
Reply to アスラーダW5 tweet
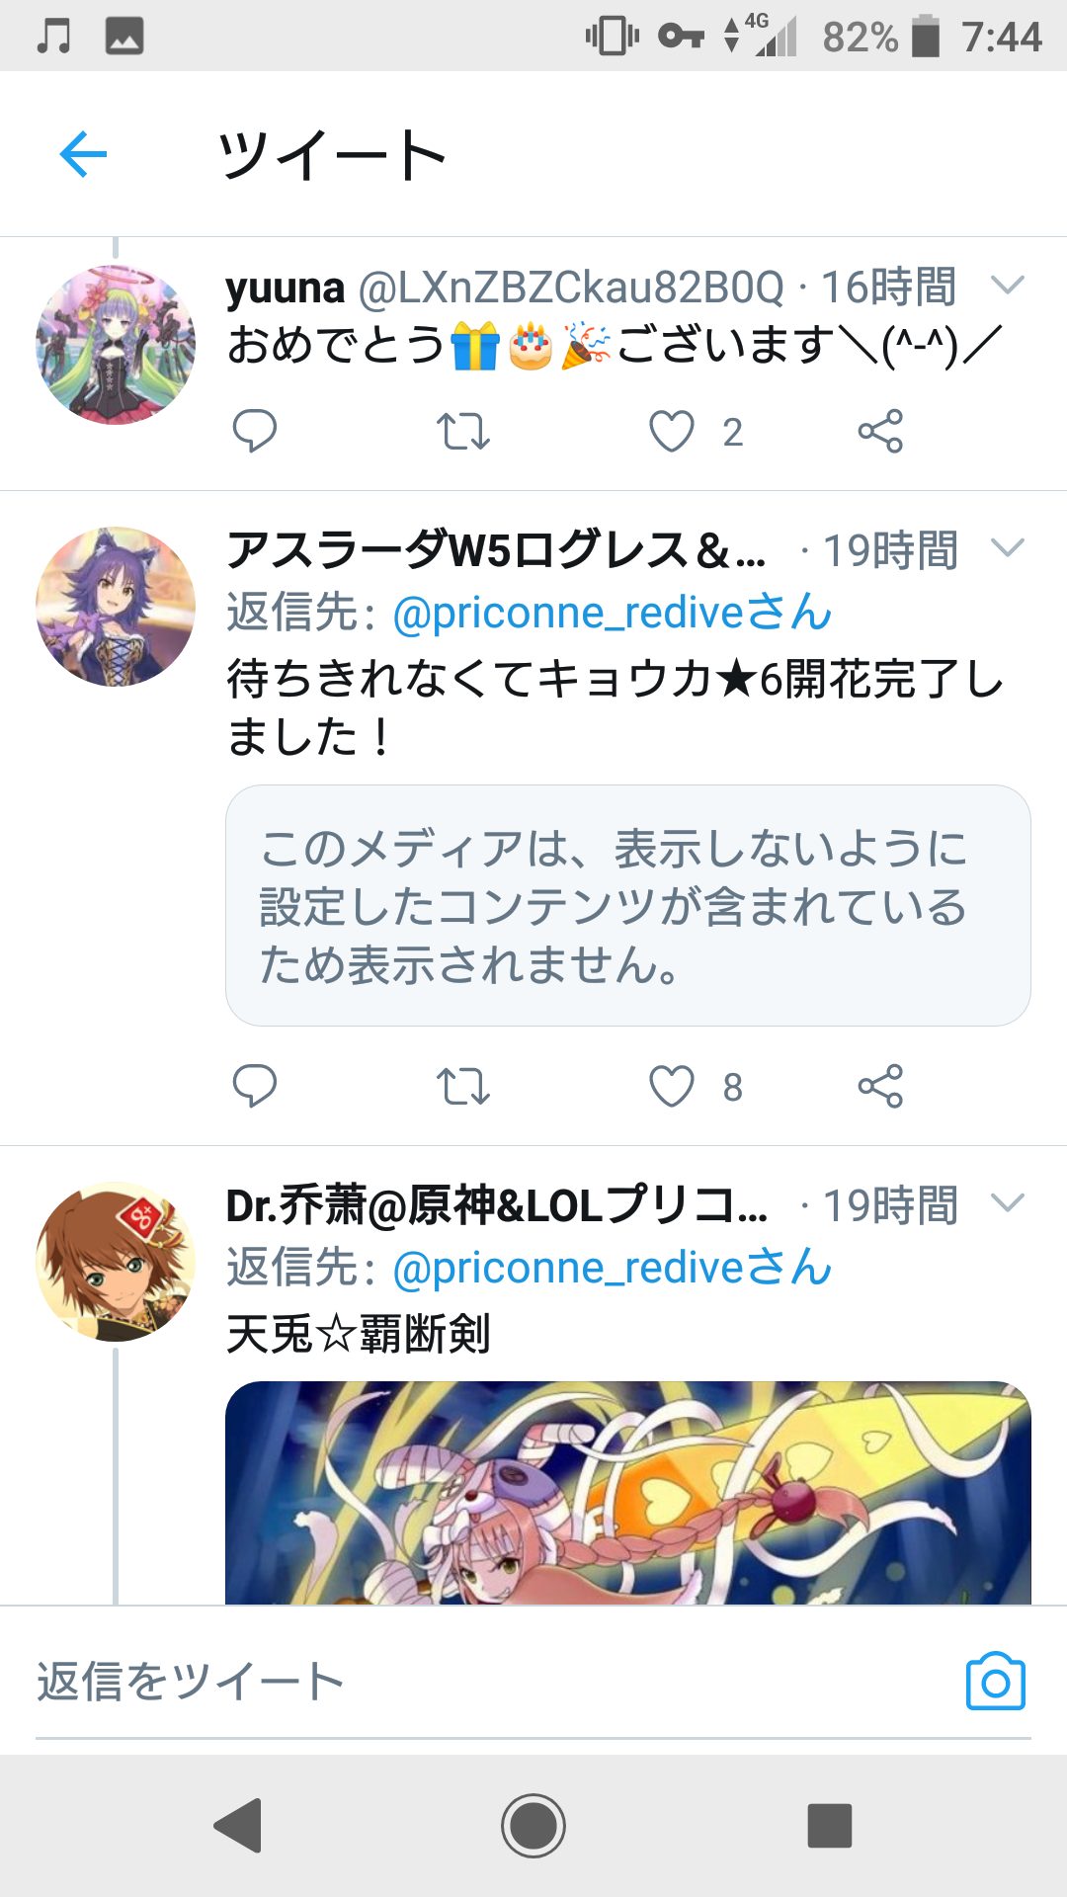(x=254, y=1086)
